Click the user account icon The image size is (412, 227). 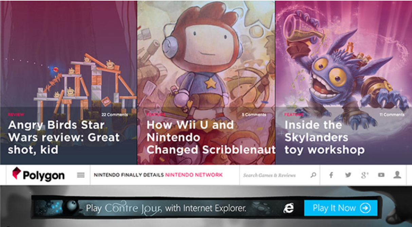397,175
